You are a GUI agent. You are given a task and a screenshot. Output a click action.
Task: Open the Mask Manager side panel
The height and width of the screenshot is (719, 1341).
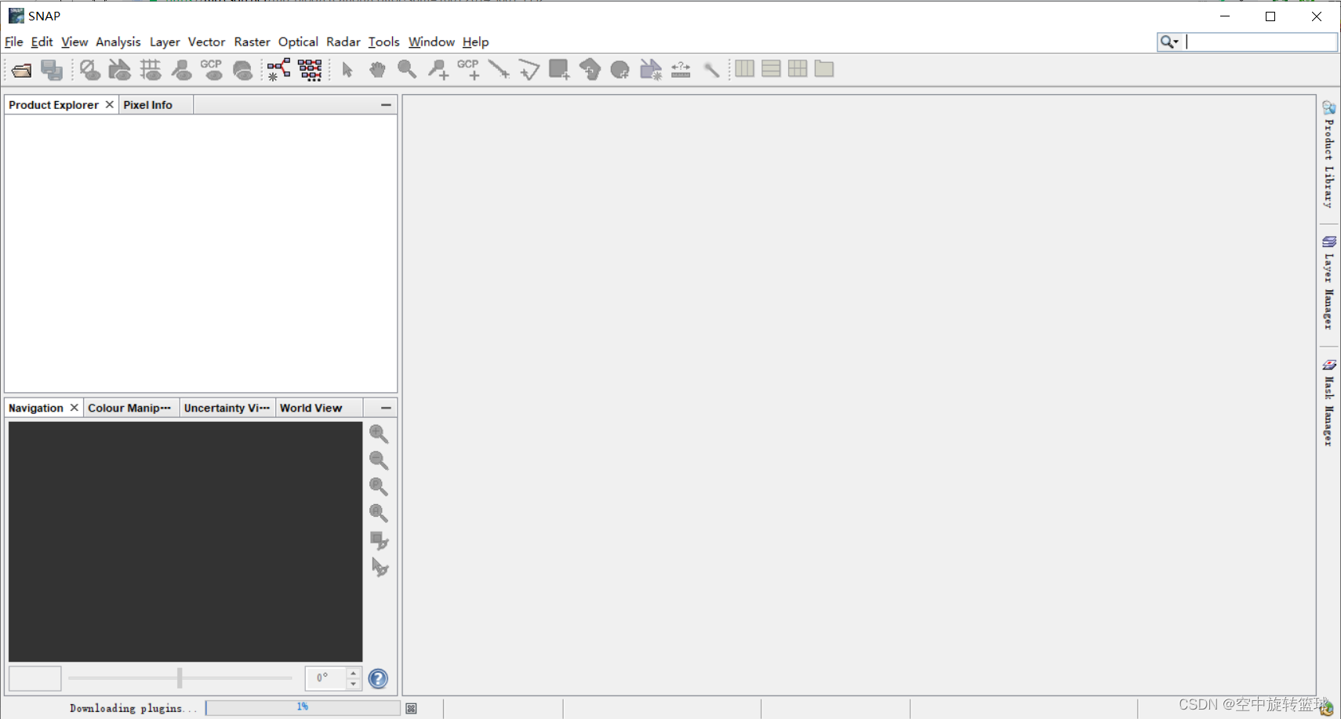tap(1328, 402)
